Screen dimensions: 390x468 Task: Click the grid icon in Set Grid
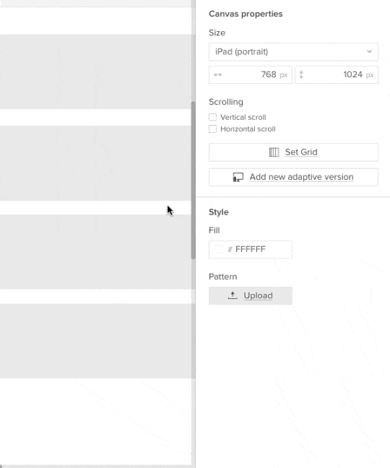coord(274,152)
